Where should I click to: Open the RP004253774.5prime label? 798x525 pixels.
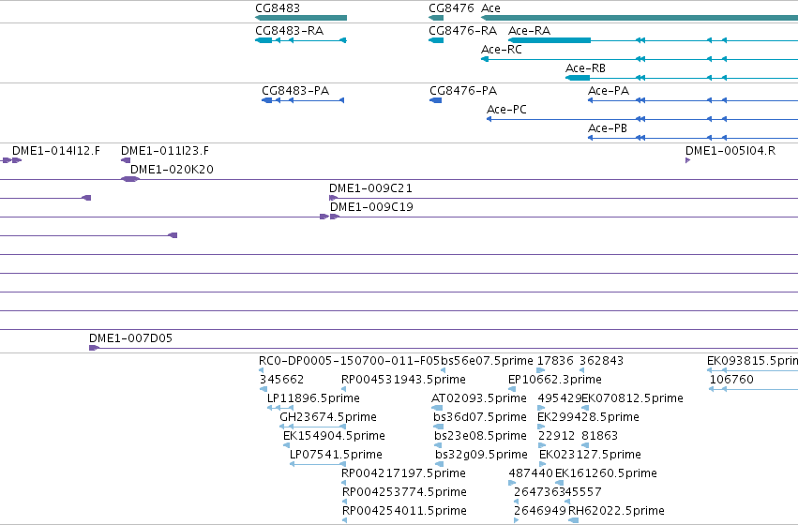pyautogui.click(x=404, y=492)
